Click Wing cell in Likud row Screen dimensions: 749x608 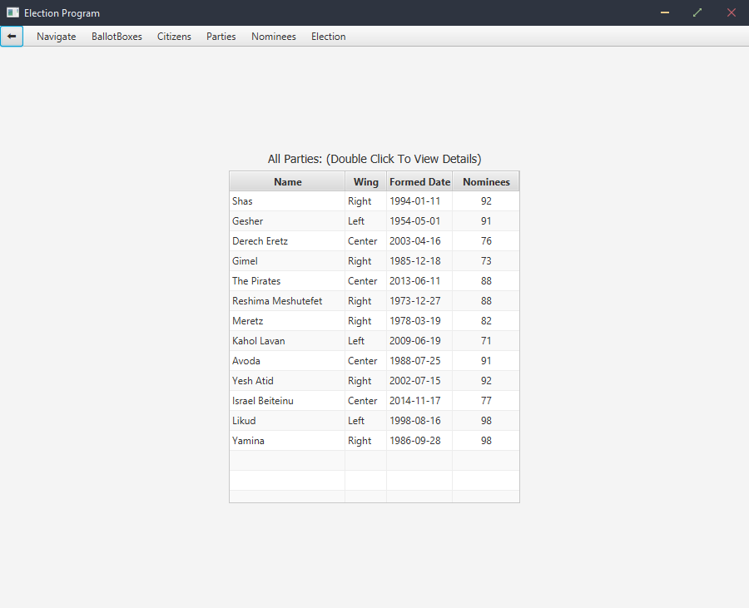[x=366, y=421]
